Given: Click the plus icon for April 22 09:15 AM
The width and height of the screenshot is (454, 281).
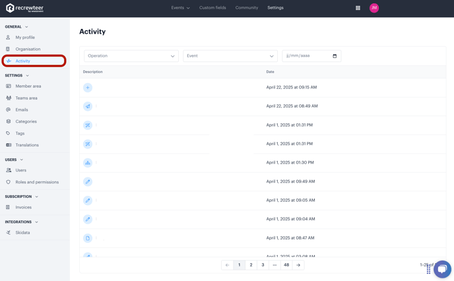Looking at the screenshot, I should [x=88, y=88].
